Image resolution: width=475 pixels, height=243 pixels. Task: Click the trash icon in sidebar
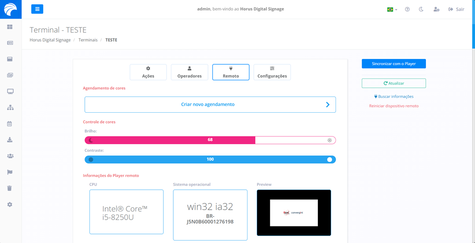(10, 188)
